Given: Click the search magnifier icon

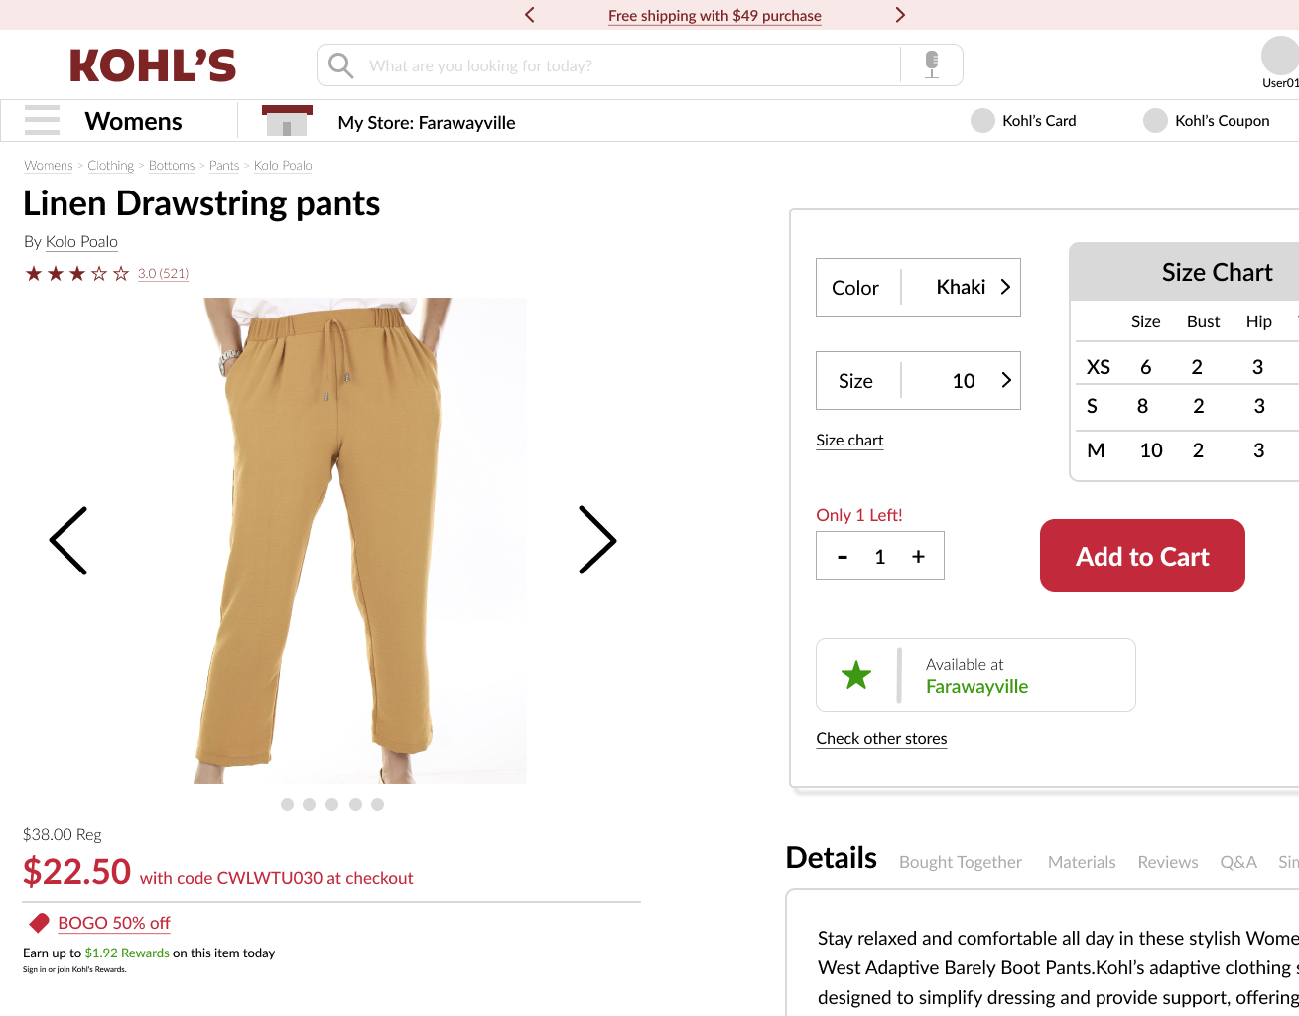Looking at the screenshot, I should pos(340,65).
